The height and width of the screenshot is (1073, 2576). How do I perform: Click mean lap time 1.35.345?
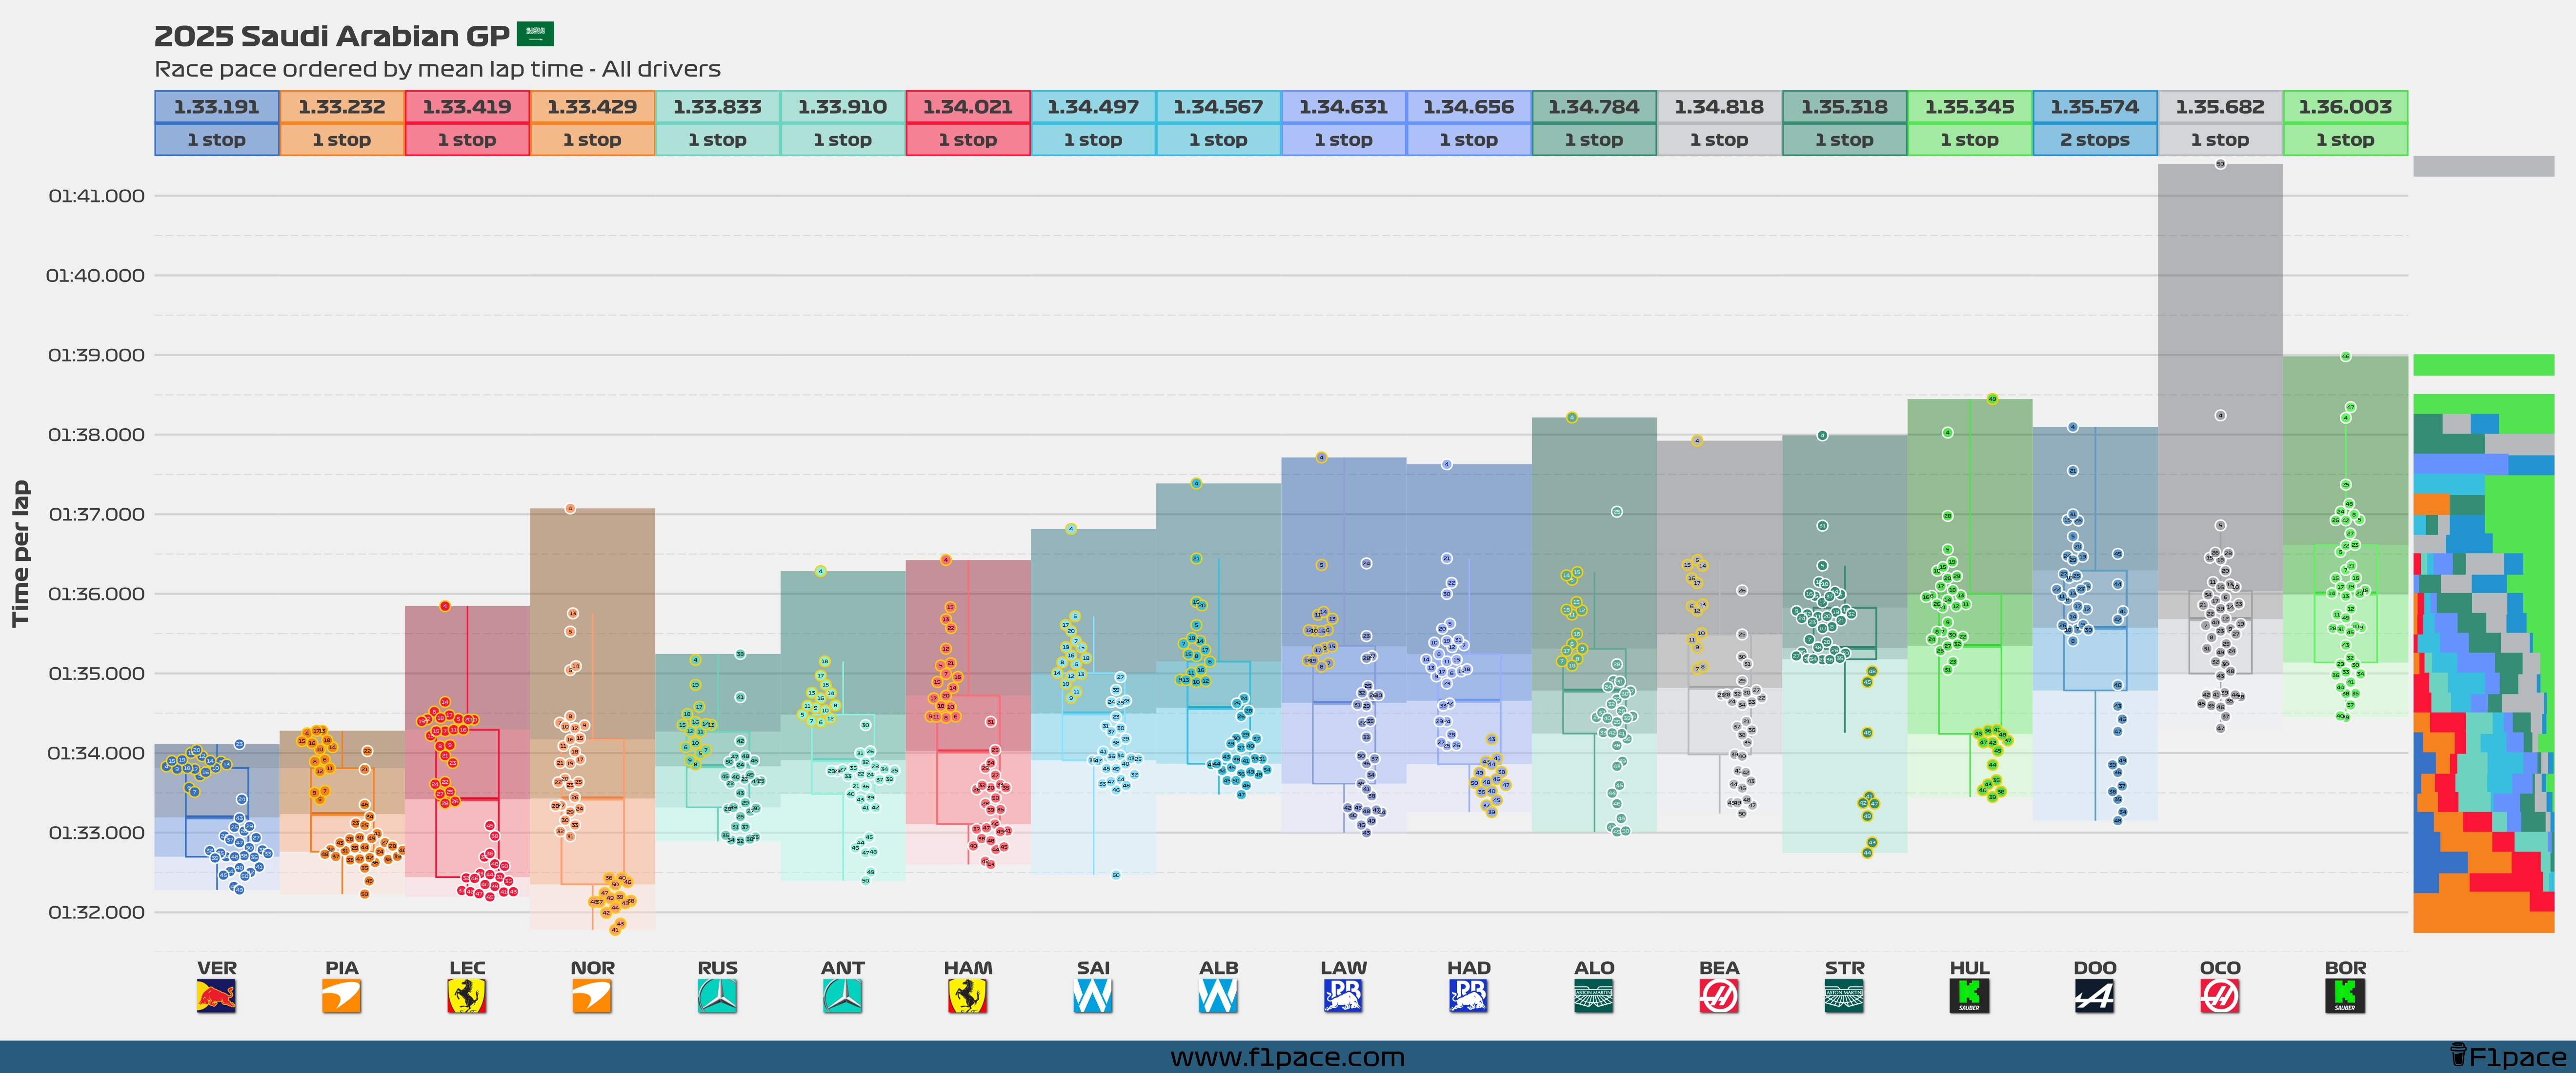[x=1970, y=107]
